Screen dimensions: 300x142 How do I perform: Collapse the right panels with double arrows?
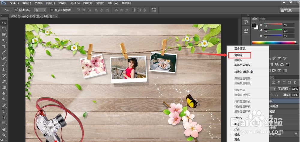(x=248, y=15)
